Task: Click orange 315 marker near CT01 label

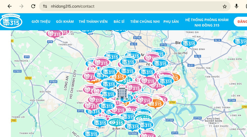Action: 155,104
